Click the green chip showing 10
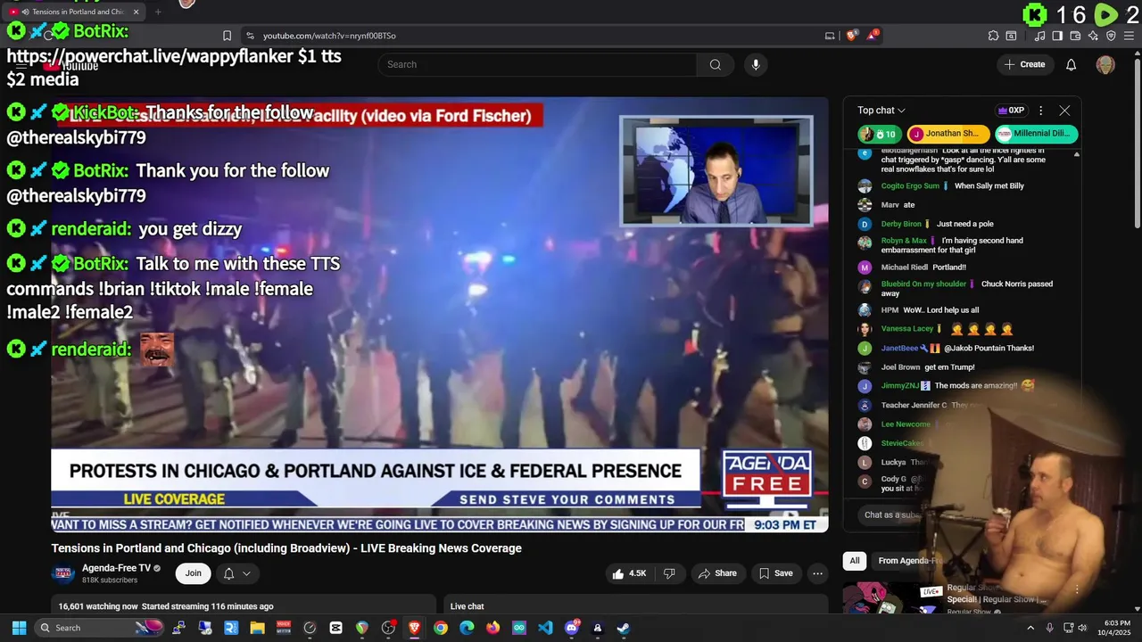This screenshot has height=642, width=1142. point(879,134)
